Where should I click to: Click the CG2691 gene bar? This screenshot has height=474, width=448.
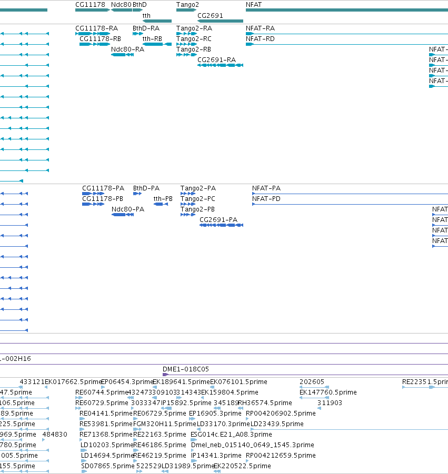(220, 21)
